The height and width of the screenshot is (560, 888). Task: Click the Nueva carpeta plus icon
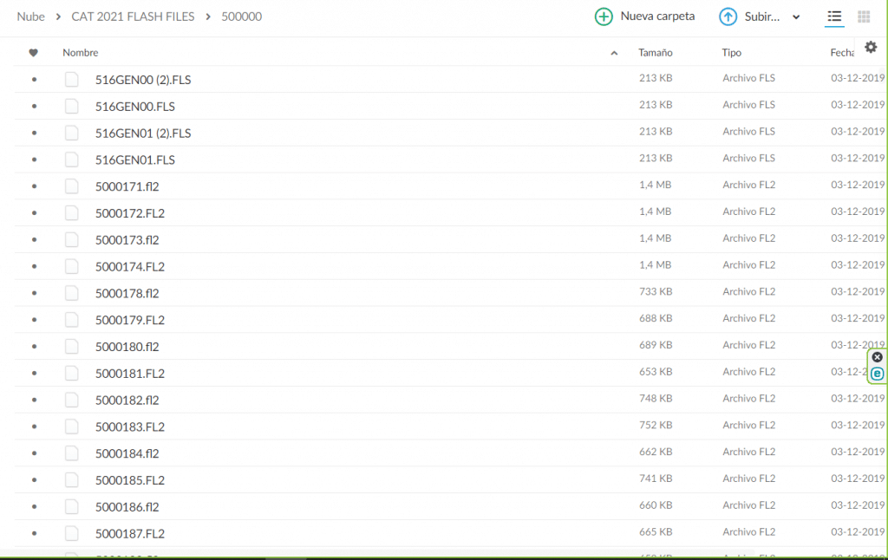pos(604,16)
